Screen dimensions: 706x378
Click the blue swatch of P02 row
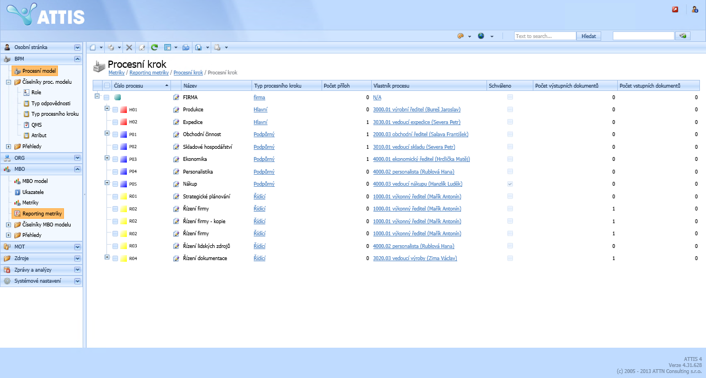[x=124, y=147]
